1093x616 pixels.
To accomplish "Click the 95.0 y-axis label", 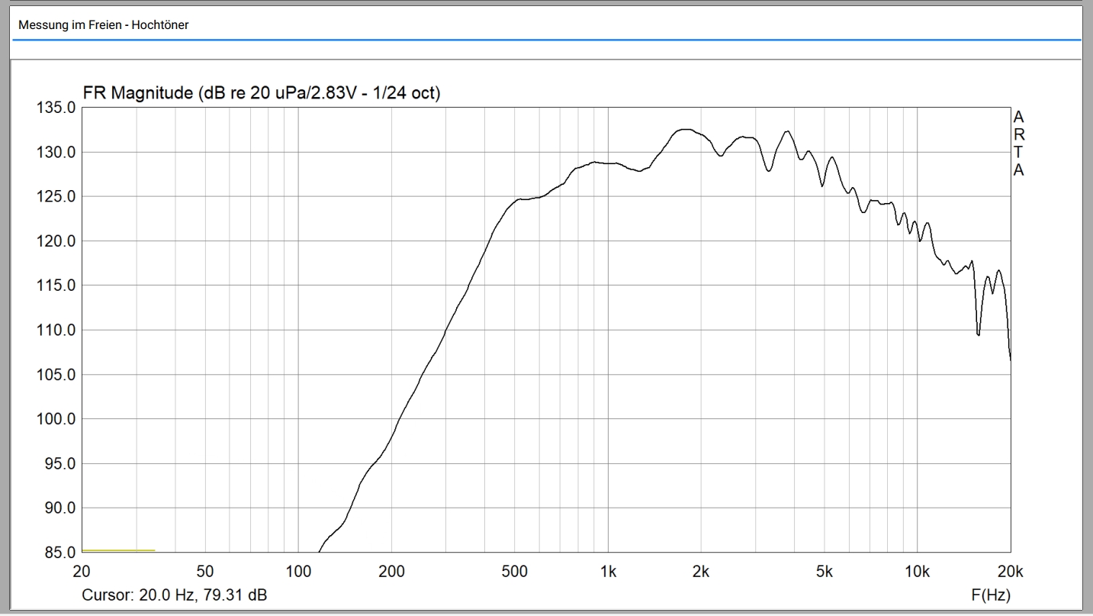I will (61, 463).
